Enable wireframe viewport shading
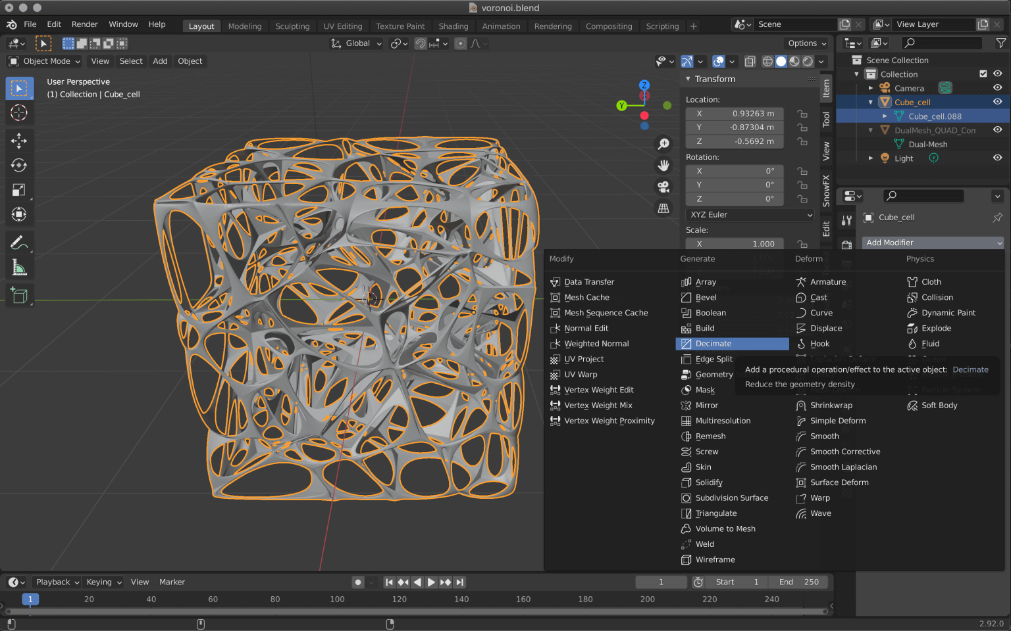 tap(767, 61)
